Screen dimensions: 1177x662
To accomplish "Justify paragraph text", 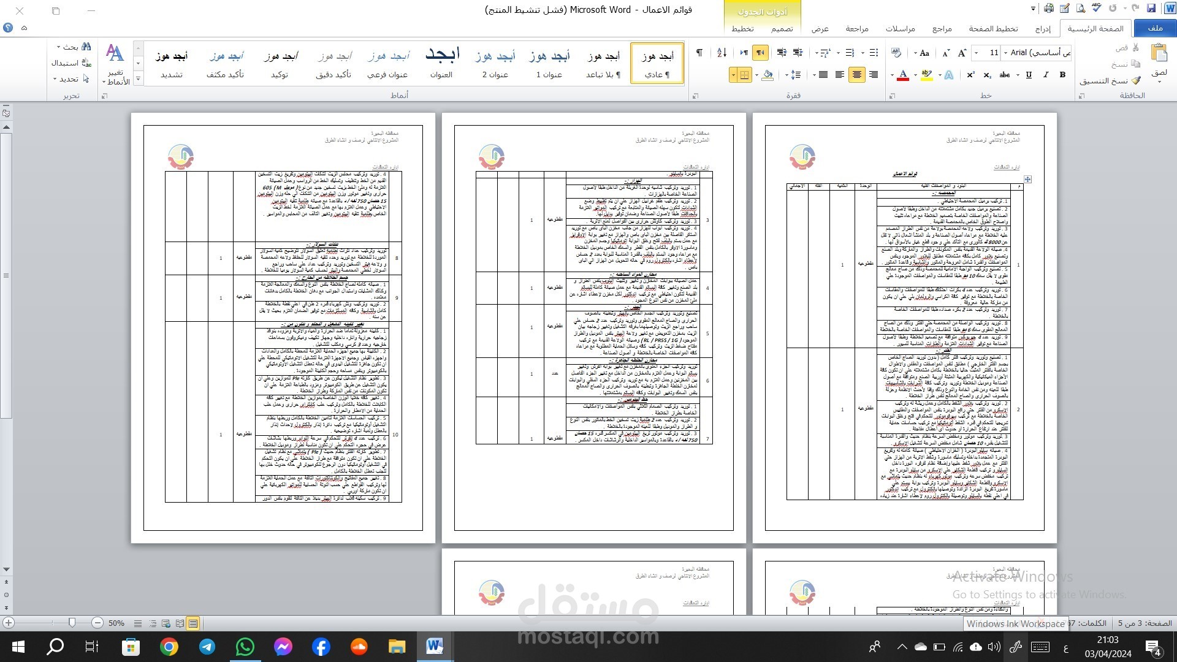I will tap(823, 75).
